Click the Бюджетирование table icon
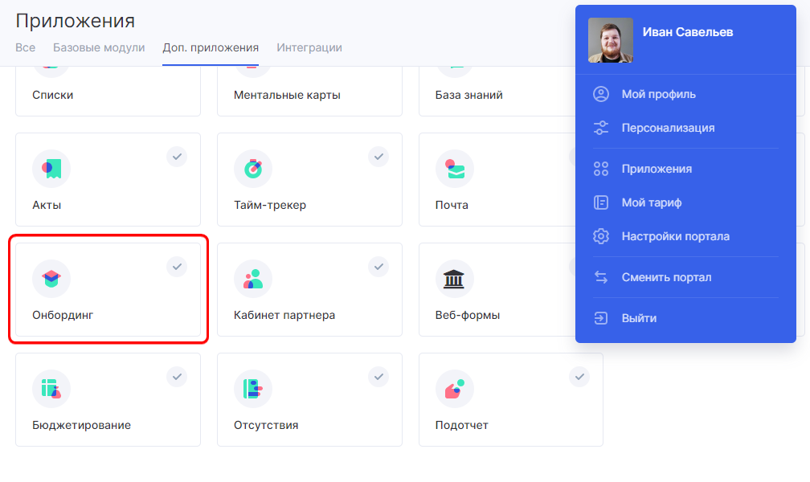 point(51,389)
